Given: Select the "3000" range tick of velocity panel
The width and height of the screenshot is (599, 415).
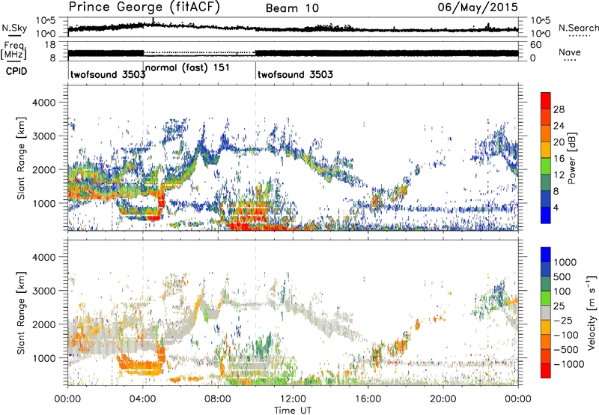Looking at the screenshot, I should (x=44, y=291).
